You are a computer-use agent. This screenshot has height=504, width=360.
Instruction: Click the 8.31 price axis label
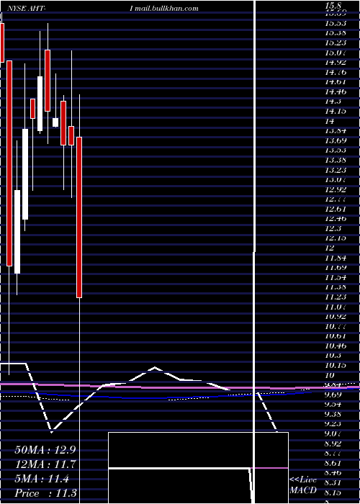coord(334,482)
